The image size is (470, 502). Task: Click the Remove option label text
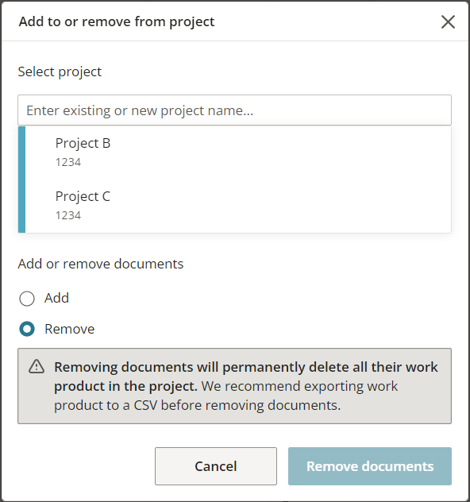tap(69, 329)
